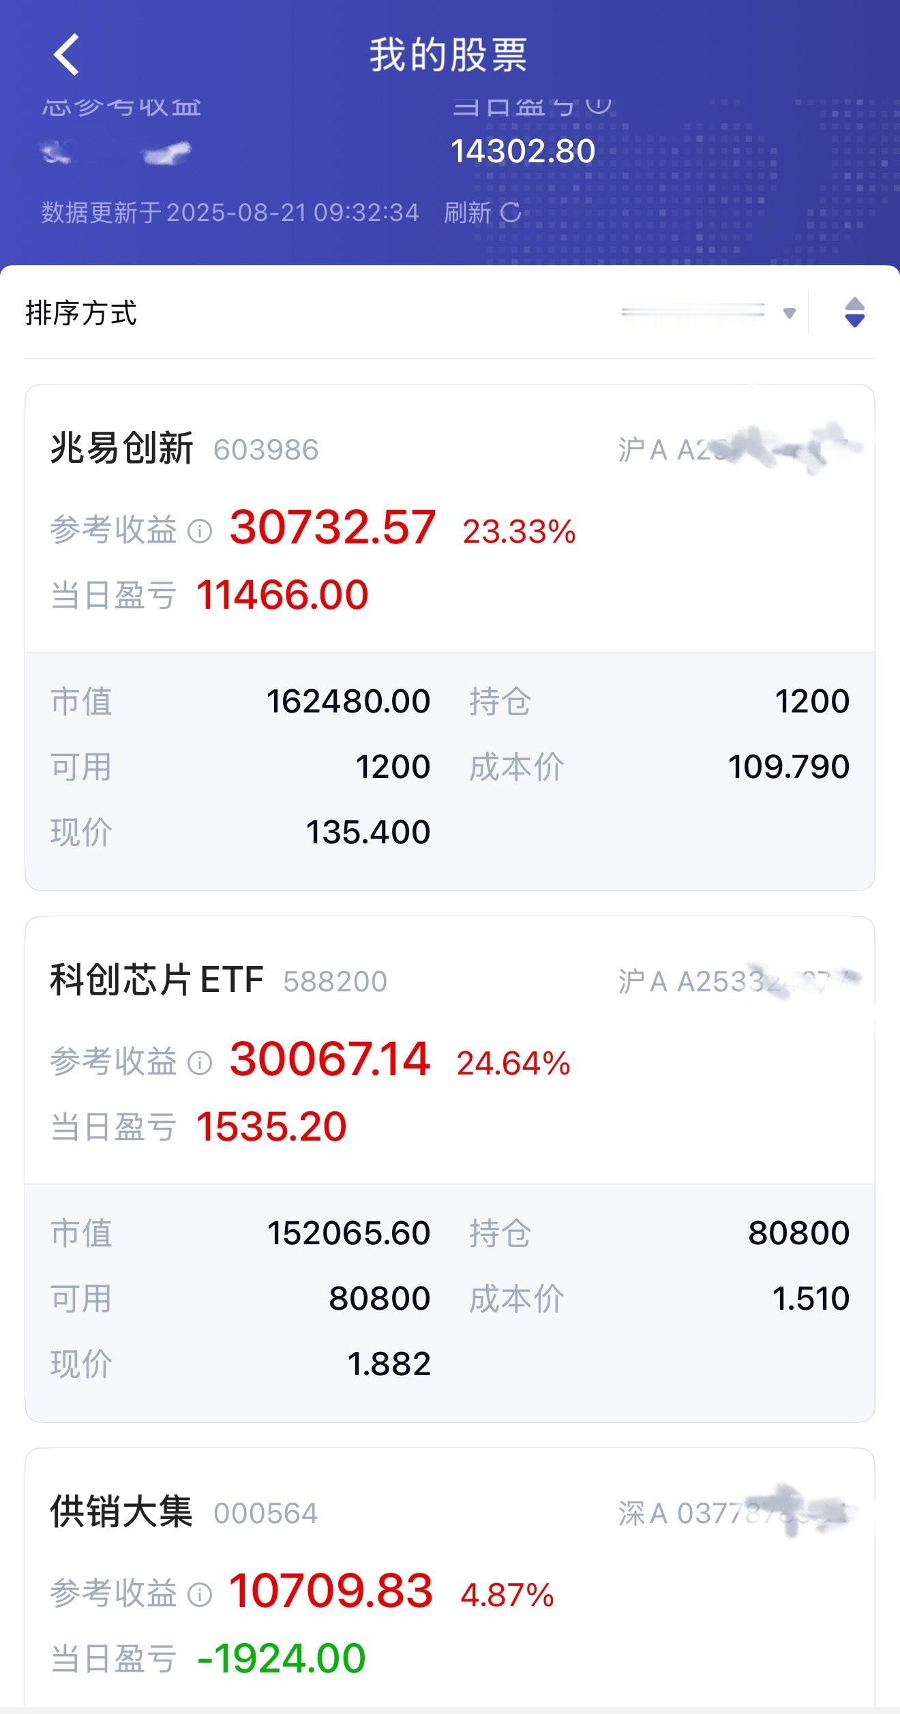The width and height of the screenshot is (900, 1714).
Task: Tap the refresh circular arrow icon
Action: 510,213
